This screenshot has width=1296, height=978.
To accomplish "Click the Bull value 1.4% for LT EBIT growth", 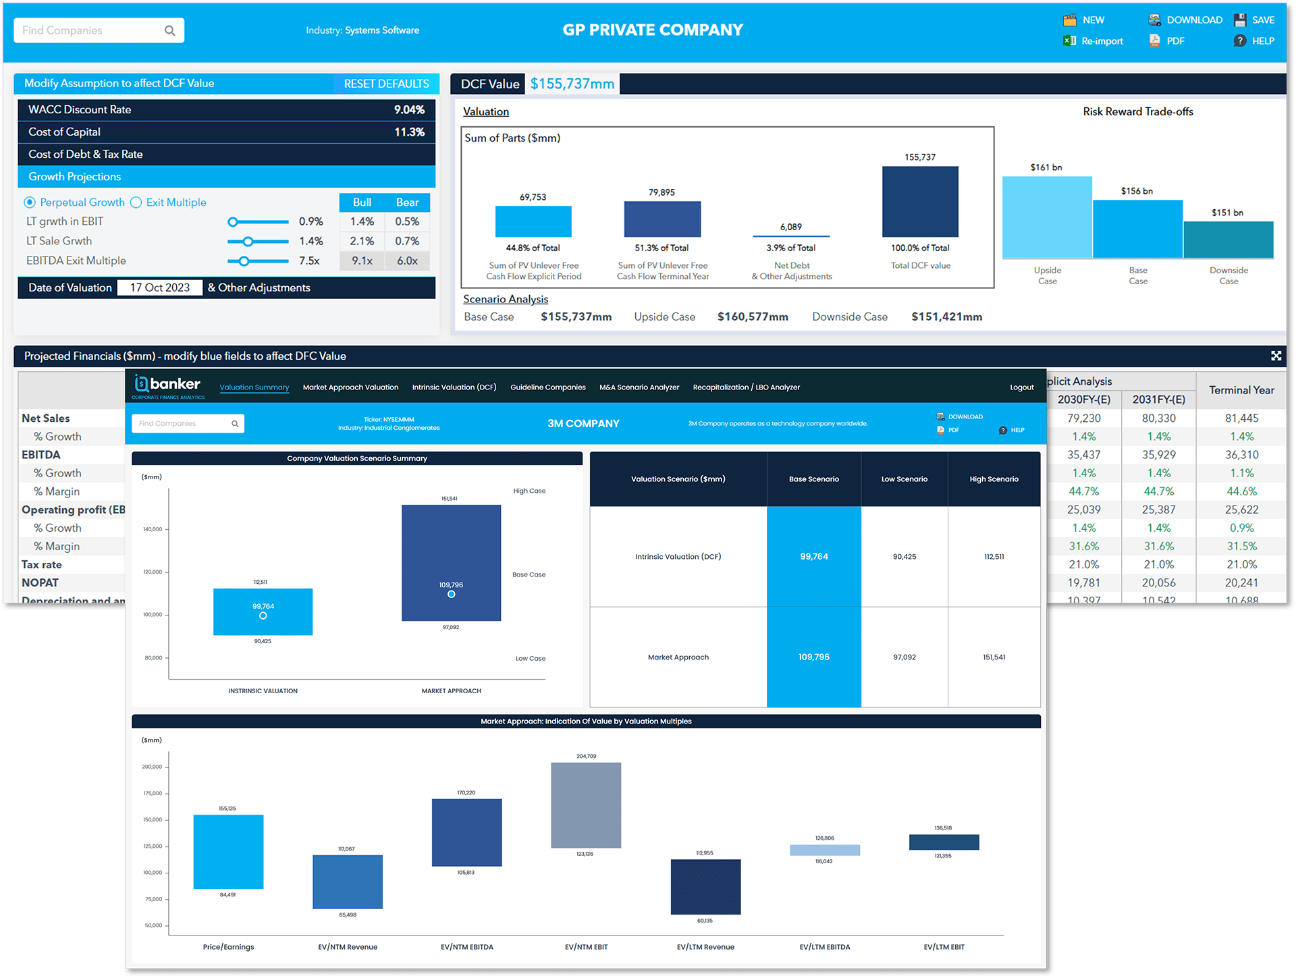I will pyautogui.click(x=362, y=222).
